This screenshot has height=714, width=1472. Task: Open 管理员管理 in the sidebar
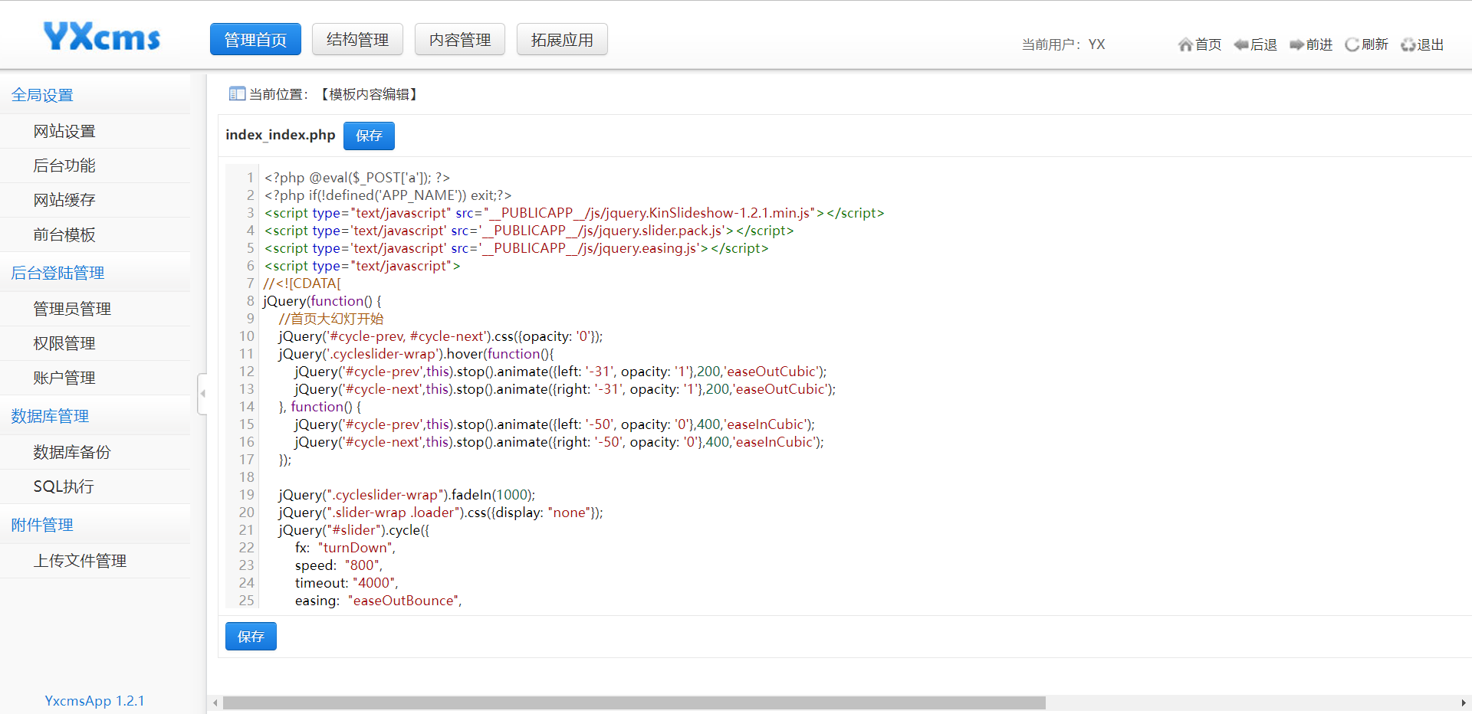click(95, 309)
